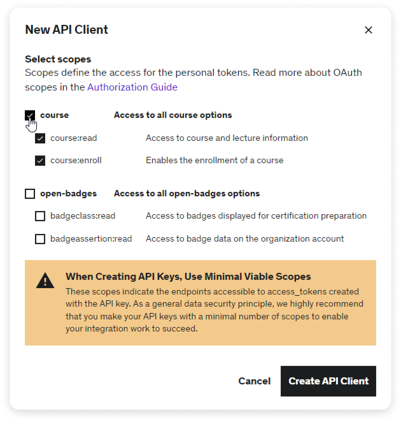Screen dimensions: 401x422
Task: Close the New API Client dialog
Action: pyautogui.click(x=368, y=30)
